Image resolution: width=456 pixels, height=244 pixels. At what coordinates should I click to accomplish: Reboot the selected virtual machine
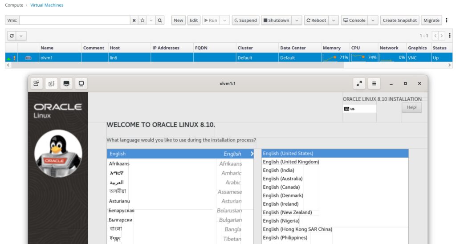316,20
